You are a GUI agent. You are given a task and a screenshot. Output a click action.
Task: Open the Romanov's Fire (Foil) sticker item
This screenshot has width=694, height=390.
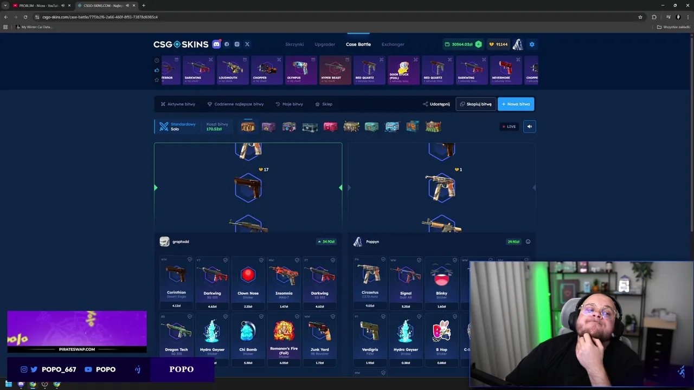[284, 340]
